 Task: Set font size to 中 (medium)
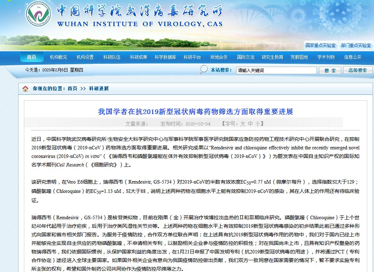click(251, 124)
